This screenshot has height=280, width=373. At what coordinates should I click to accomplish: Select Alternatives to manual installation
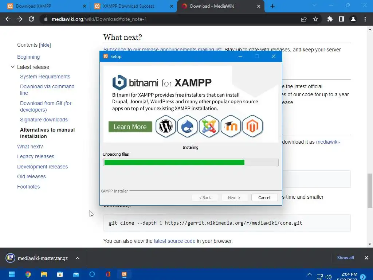[x=47, y=133]
